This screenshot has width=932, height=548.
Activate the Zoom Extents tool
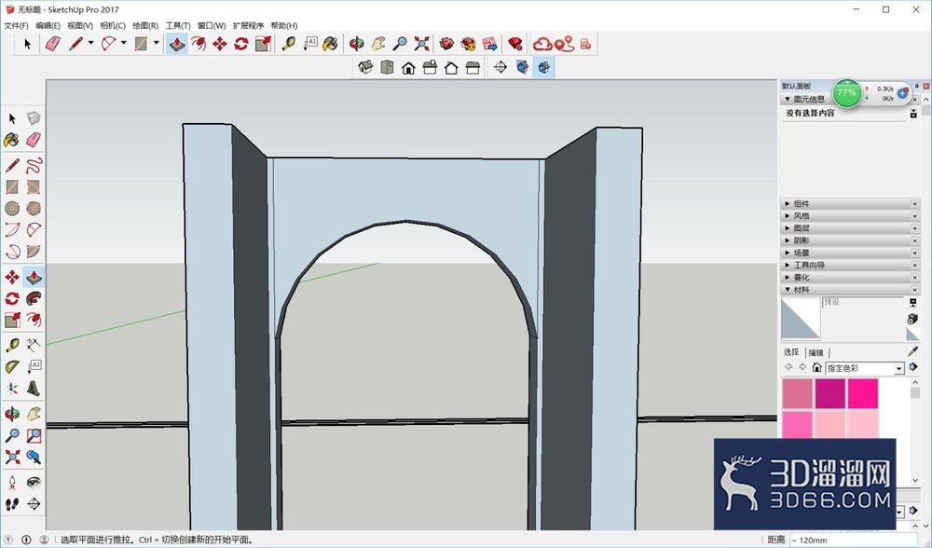coord(421,44)
